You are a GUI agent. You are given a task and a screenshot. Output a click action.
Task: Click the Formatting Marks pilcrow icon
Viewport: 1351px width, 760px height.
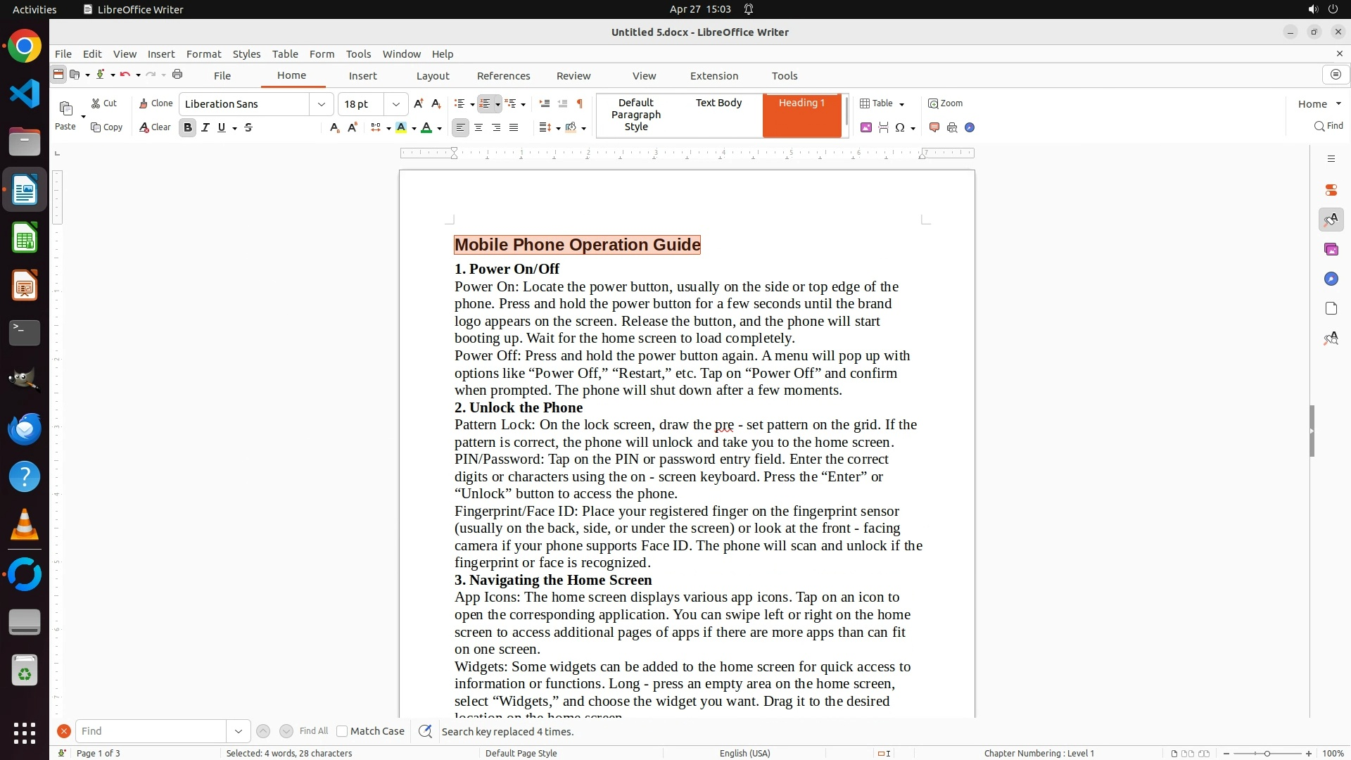pos(580,103)
